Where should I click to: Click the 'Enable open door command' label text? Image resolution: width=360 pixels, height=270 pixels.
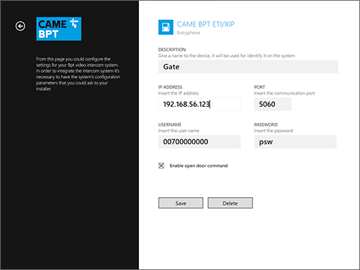(199, 166)
